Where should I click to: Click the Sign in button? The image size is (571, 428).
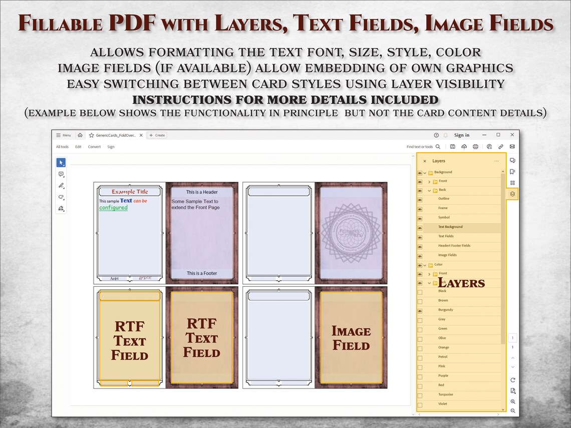[461, 135]
